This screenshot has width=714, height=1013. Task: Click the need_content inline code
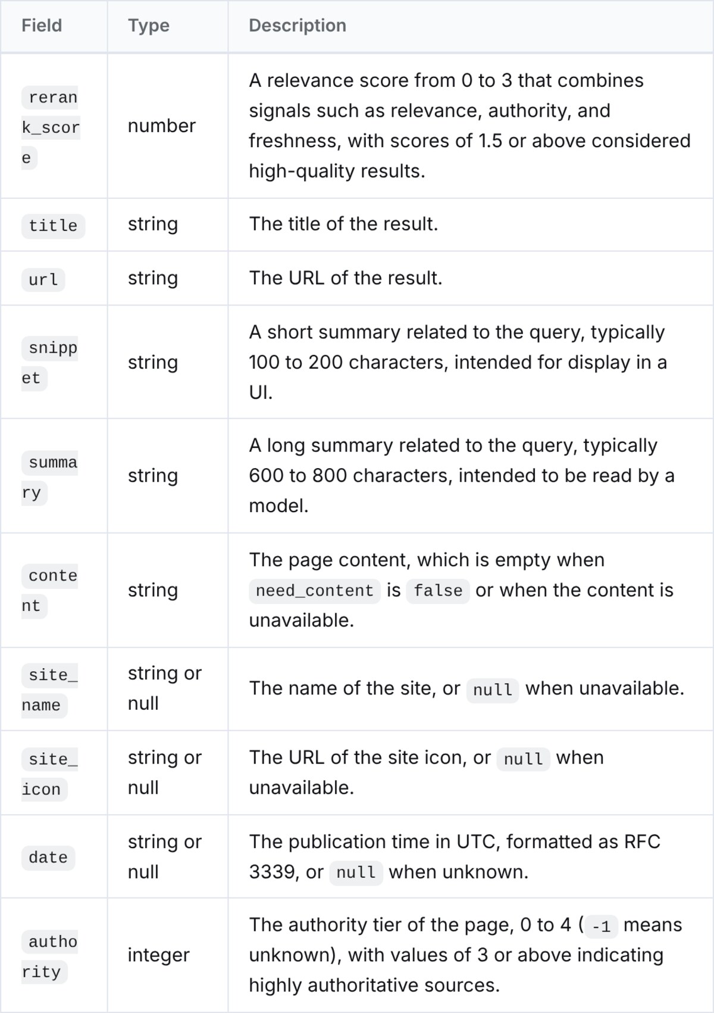(x=314, y=591)
